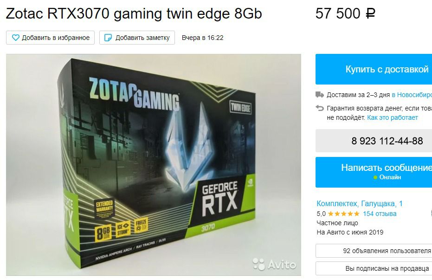Screen dimensions: 432x280
Task: Toggle the Вы подписаны на продавца subscription
Action: (x=374, y=268)
